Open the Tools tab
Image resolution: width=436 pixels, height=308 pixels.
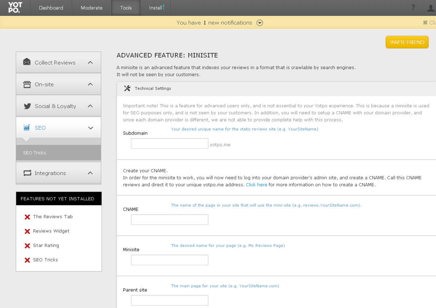click(126, 8)
